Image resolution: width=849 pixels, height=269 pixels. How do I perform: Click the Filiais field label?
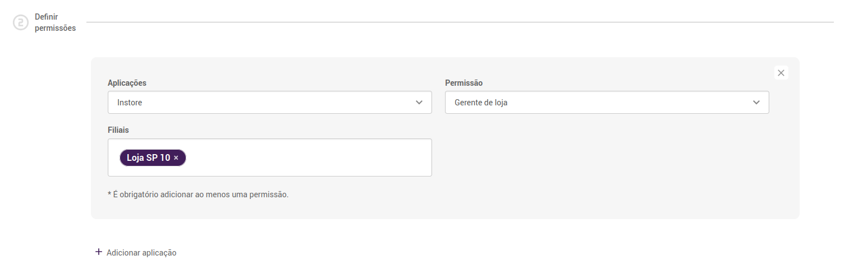coord(118,130)
